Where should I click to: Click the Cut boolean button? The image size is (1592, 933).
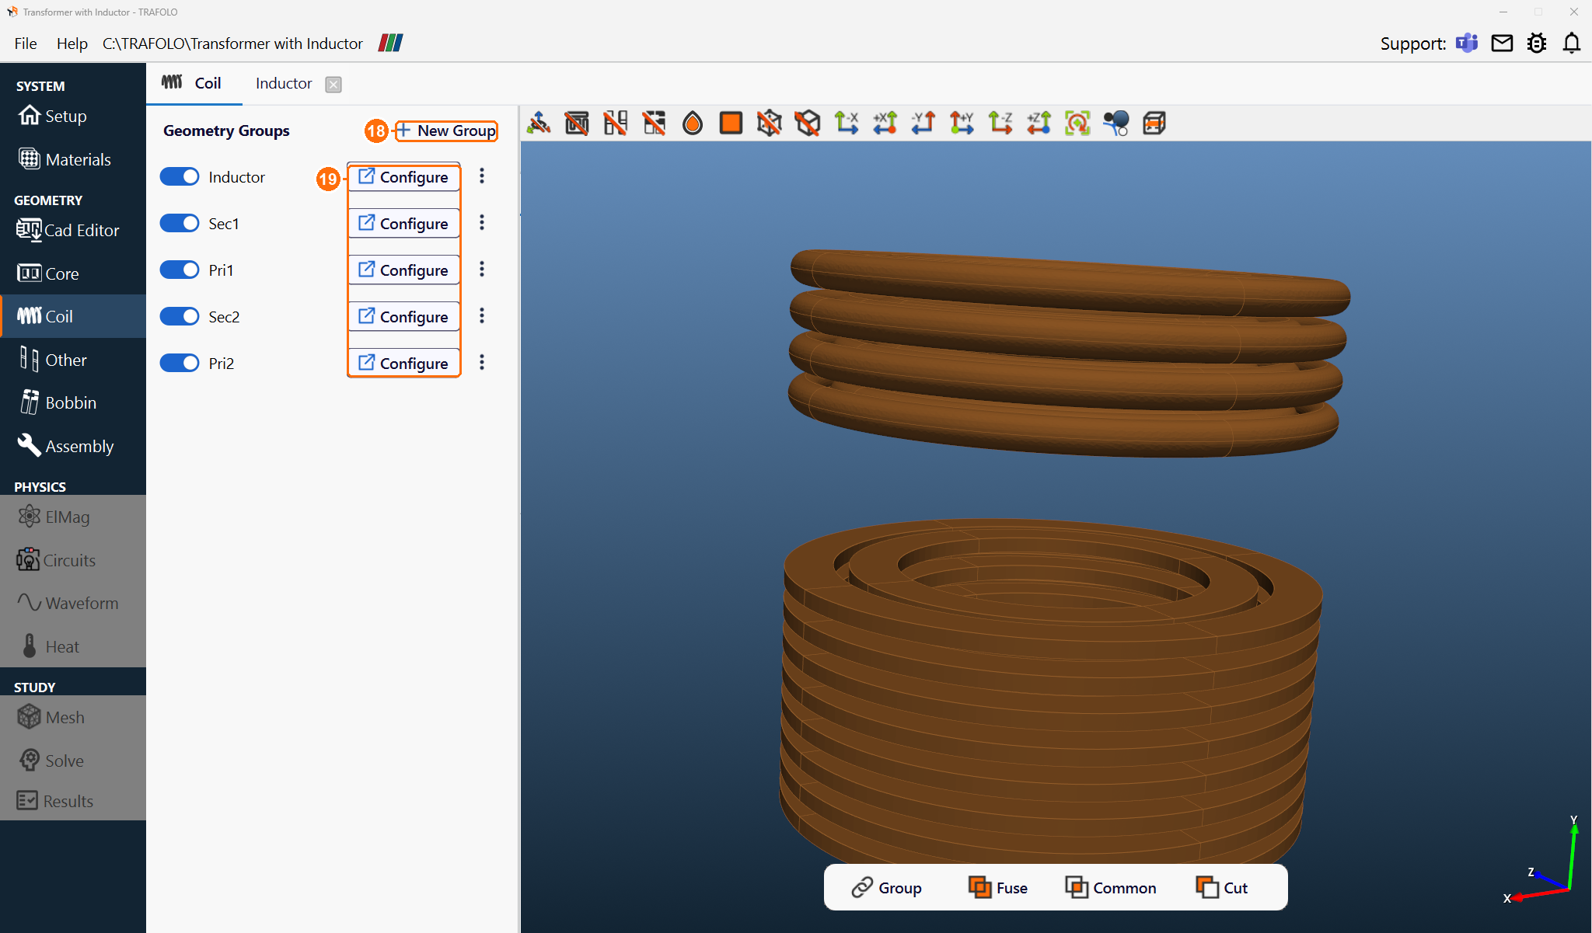1222,887
